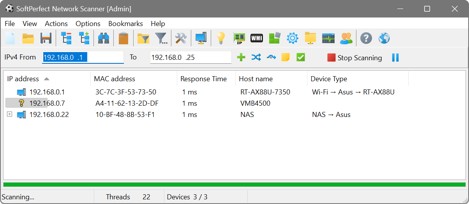
Task: Open the Help menu
Action: tap(158, 24)
